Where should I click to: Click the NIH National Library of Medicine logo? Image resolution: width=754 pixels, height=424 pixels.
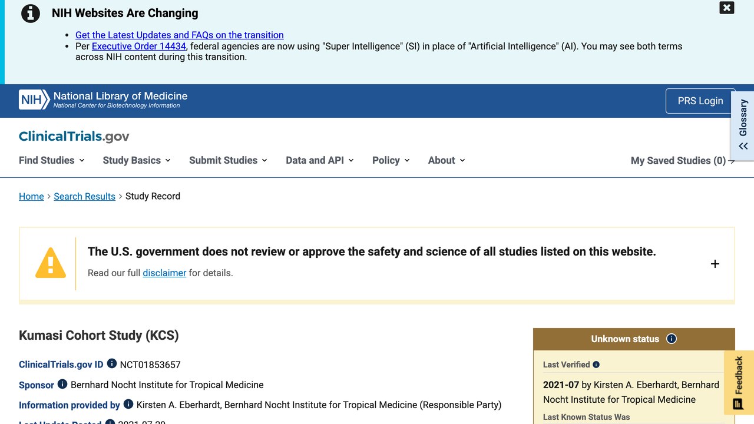pos(103,100)
